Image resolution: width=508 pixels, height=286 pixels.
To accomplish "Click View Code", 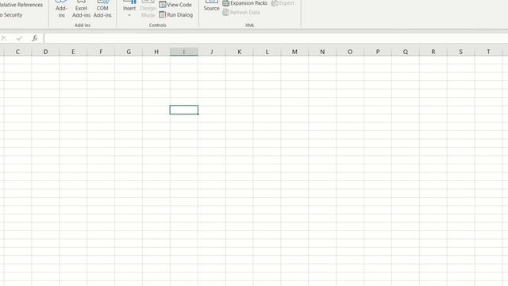I will (x=175, y=5).
